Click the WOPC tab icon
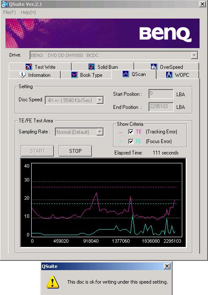The height and width of the screenshot is (295, 208). click(169, 75)
